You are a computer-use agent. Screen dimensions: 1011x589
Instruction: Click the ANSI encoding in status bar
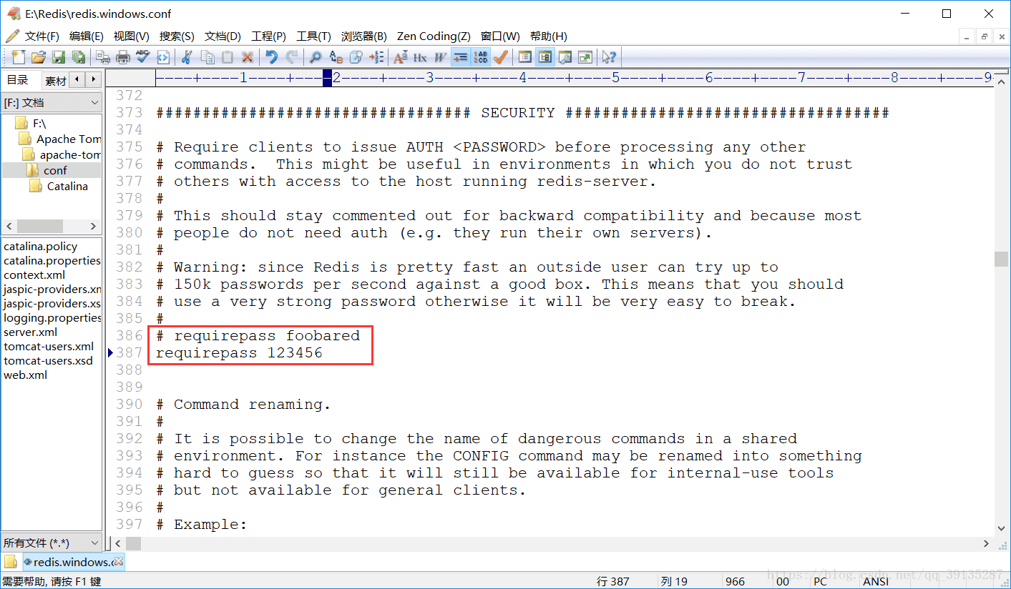pyautogui.click(x=876, y=581)
